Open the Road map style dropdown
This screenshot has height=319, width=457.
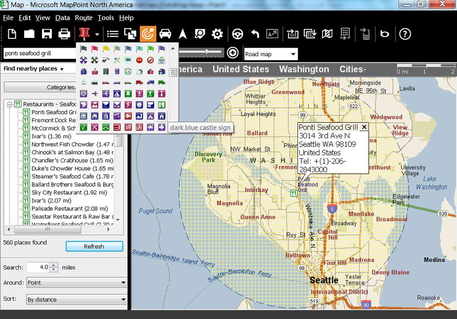tap(271, 54)
